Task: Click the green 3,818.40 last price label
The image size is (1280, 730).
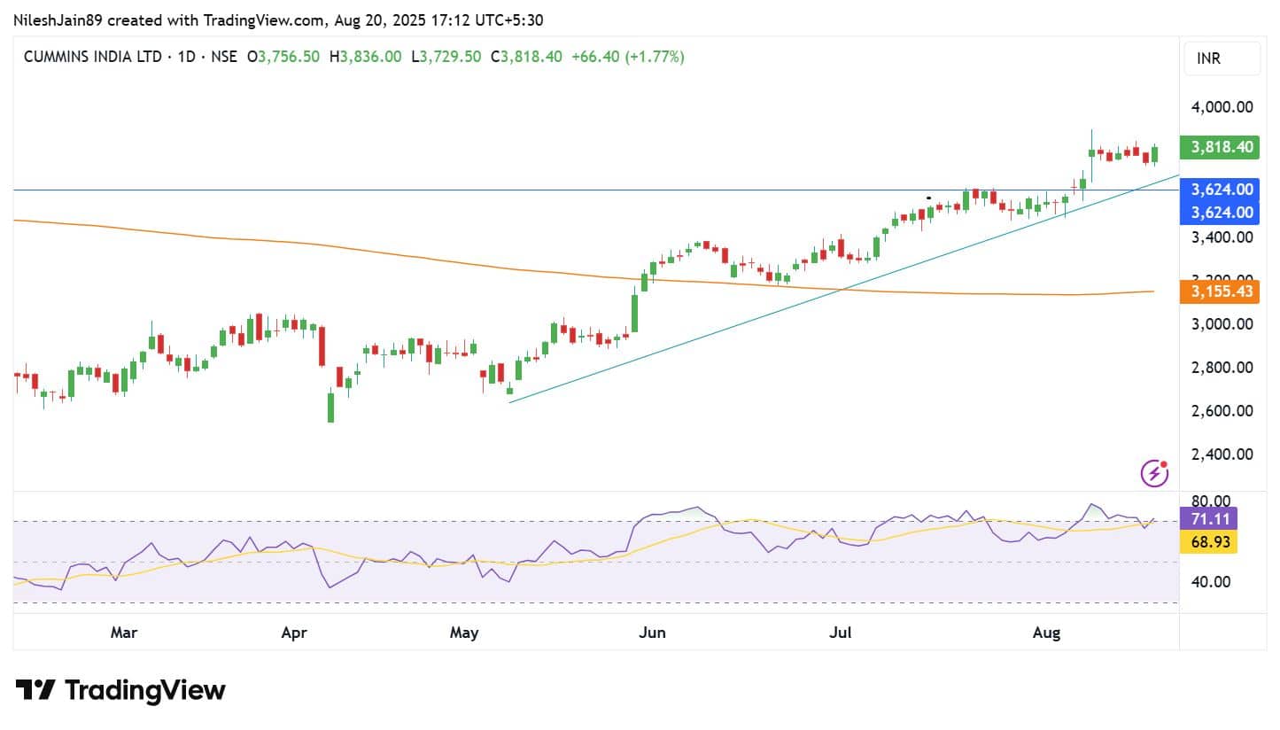Action: tap(1220, 147)
